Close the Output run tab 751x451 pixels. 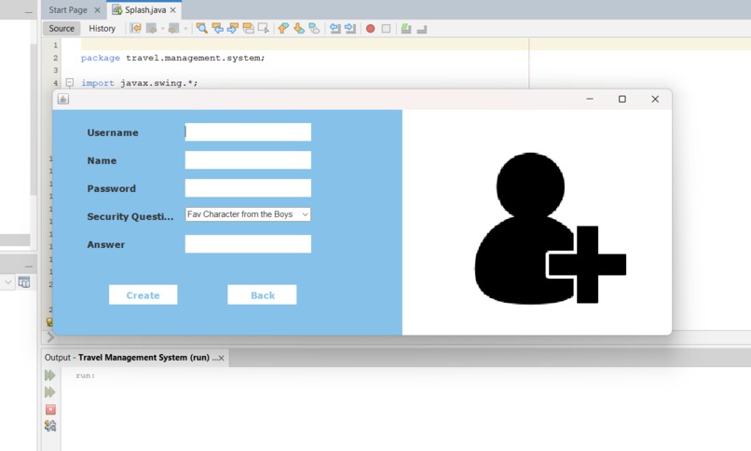pyautogui.click(x=221, y=358)
